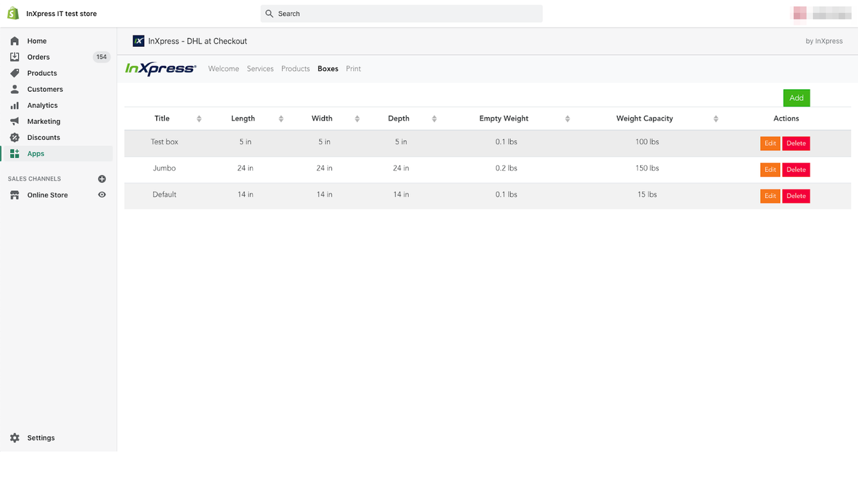Image resolution: width=858 pixels, height=482 pixels.
Task: Select the Products sidebar icon
Action: [x=15, y=73]
